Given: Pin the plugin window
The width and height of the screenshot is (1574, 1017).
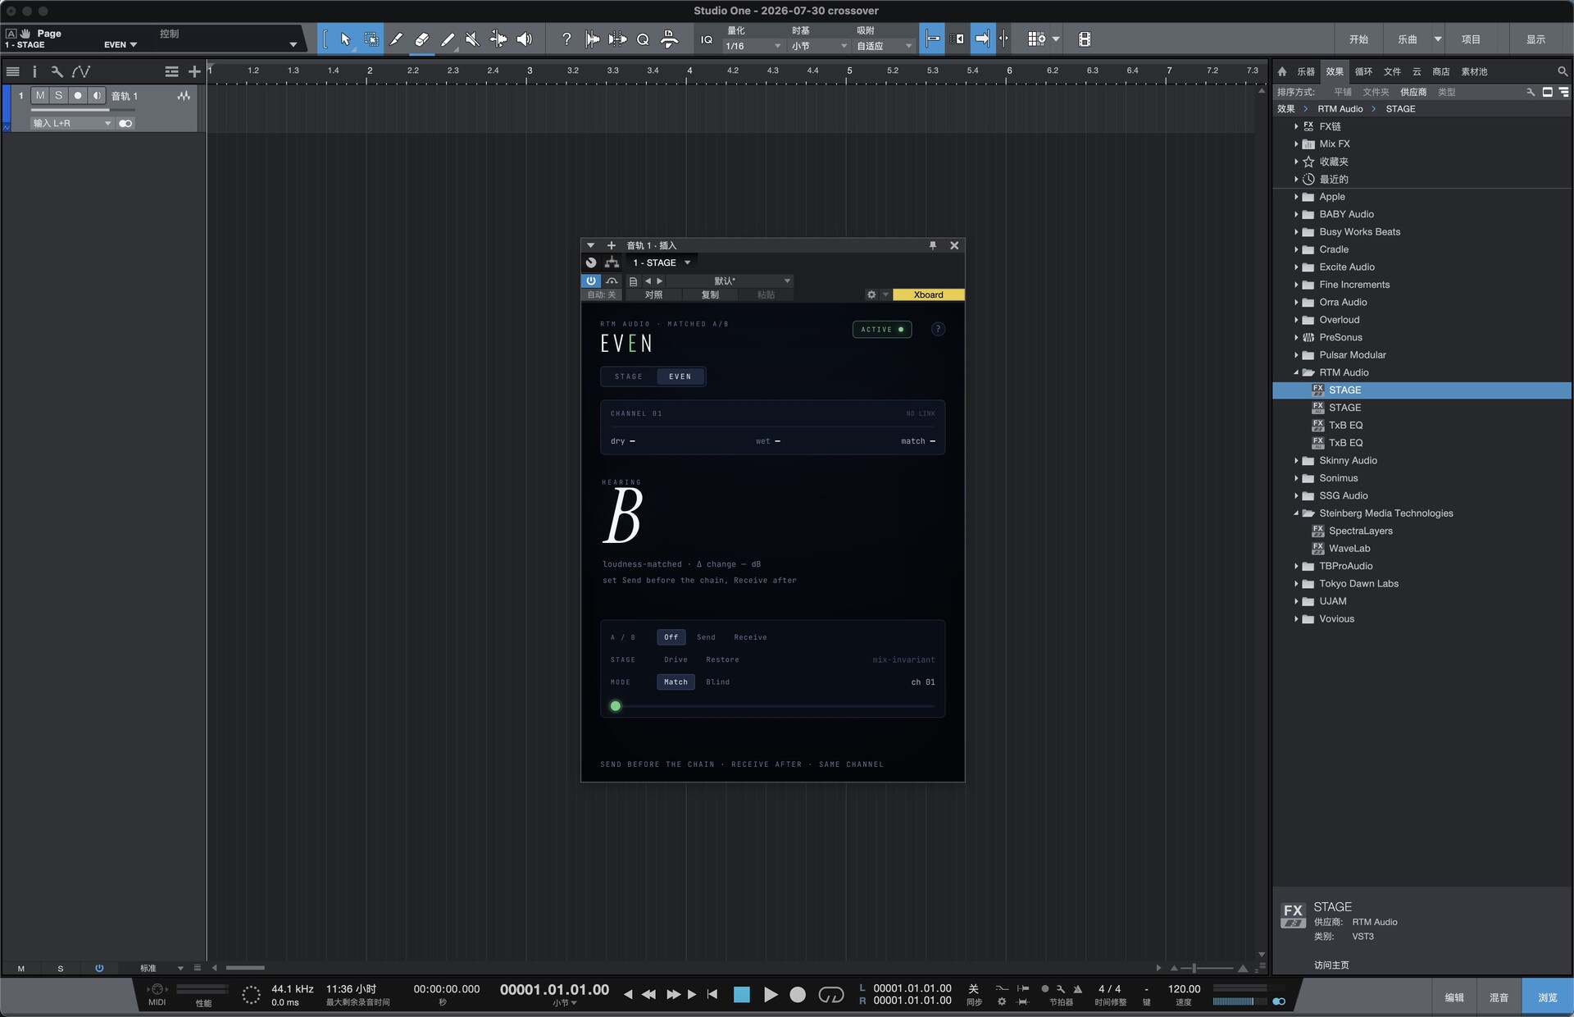Looking at the screenshot, I should tap(932, 245).
